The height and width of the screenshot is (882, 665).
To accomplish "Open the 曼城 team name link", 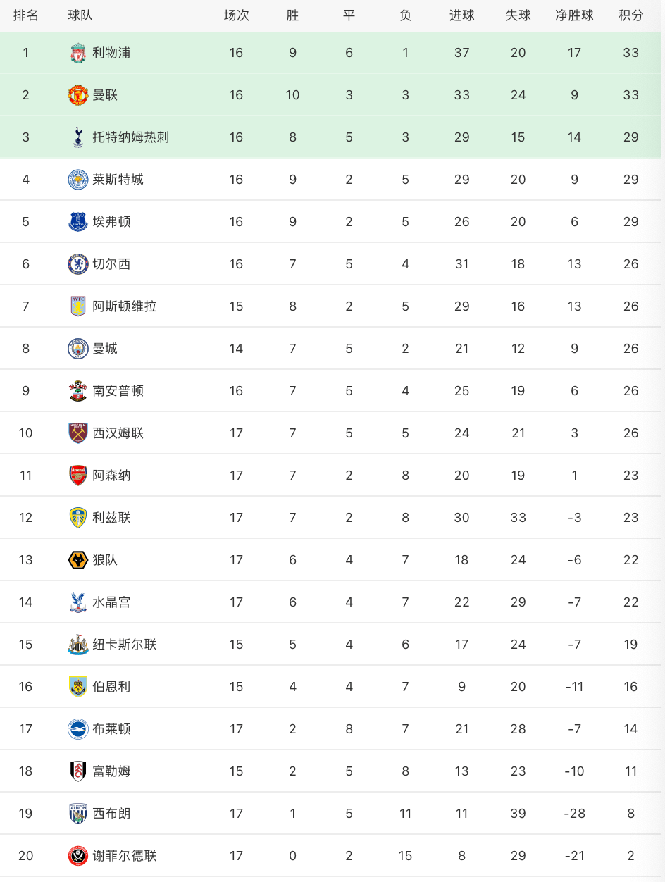I will 105,349.
